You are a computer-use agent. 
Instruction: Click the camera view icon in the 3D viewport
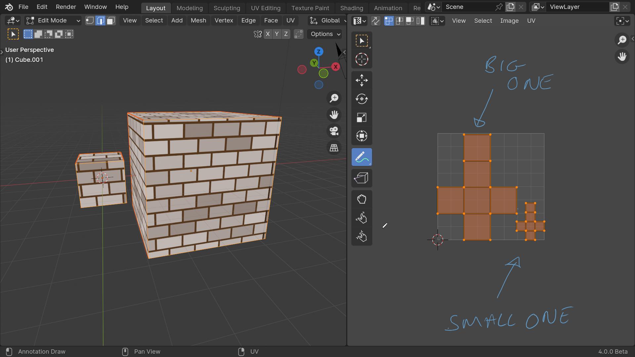pos(334,131)
